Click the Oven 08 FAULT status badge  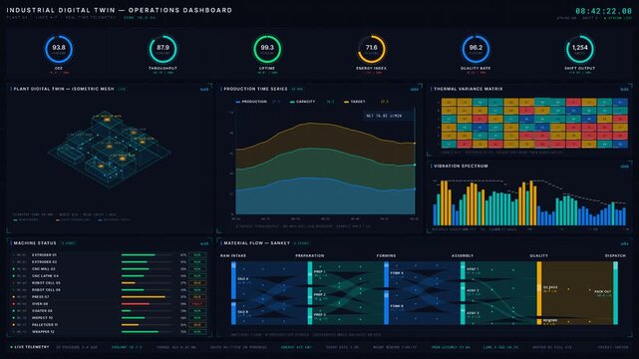pyautogui.click(x=197, y=304)
